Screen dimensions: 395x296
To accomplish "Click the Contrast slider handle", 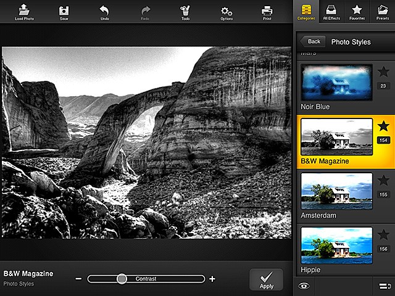I will click(x=122, y=279).
